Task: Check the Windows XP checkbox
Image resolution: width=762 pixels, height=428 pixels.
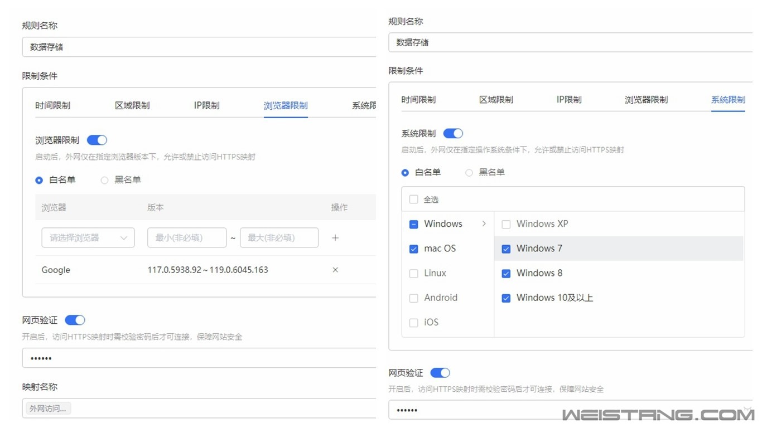Action: (x=506, y=224)
